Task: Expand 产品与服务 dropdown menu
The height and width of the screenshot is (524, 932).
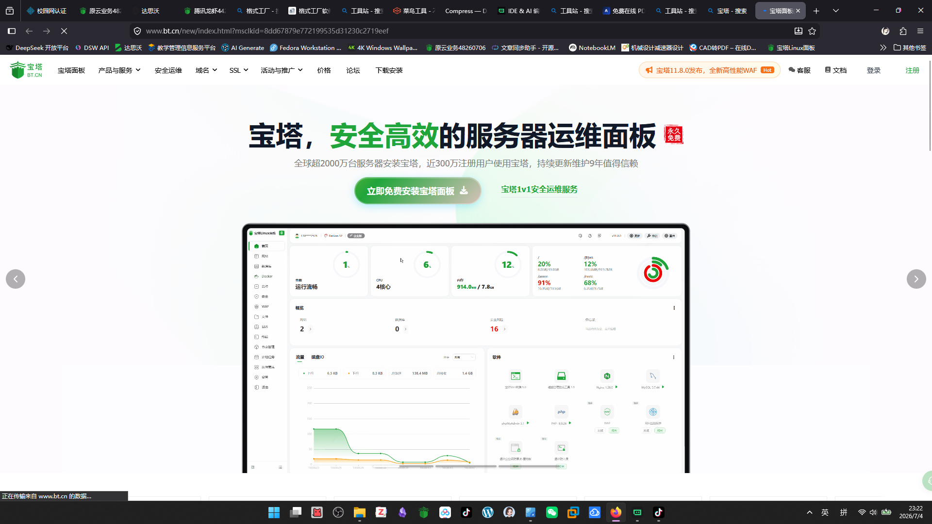Action: pyautogui.click(x=119, y=70)
